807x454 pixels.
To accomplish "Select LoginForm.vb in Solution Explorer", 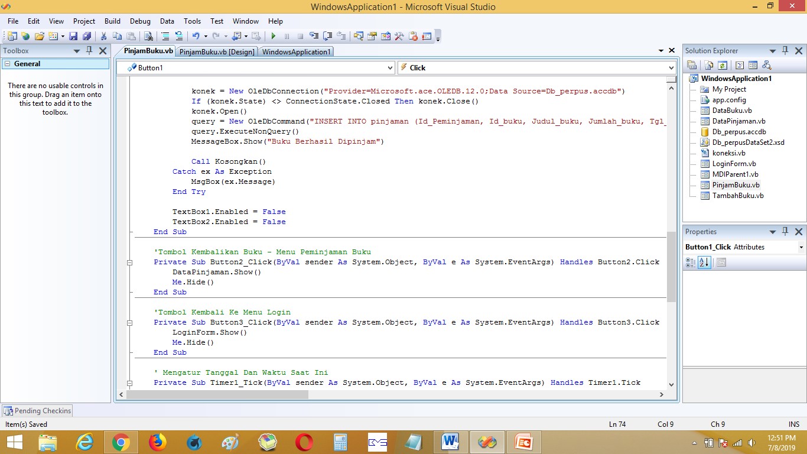I will tap(734, 164).
